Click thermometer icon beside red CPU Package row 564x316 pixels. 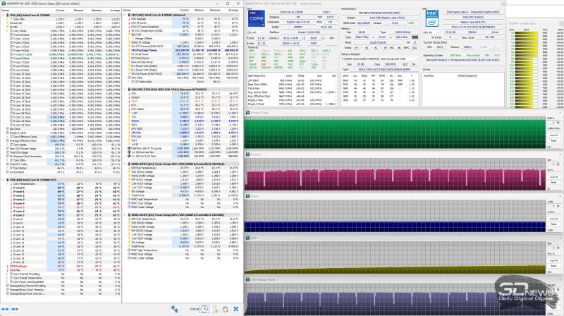(x=8, y=267)
